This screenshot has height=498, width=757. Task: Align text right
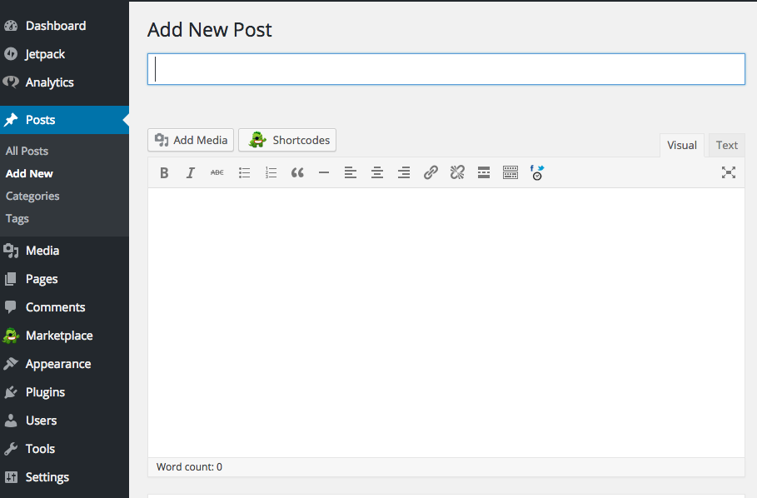click(404, 172)
